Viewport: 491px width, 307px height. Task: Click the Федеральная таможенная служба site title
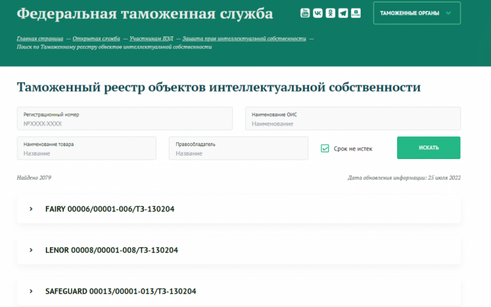pos(144,14)
